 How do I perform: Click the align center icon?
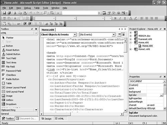point(147,18)
